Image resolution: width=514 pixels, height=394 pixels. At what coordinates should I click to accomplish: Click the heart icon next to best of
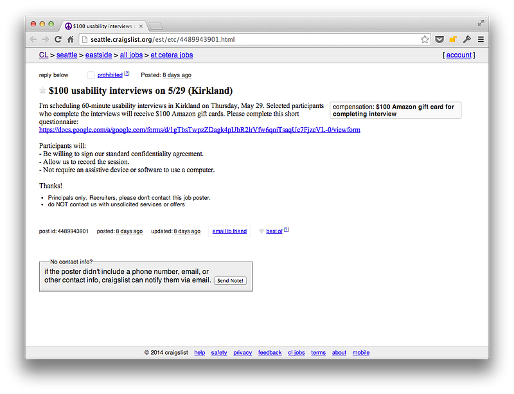pos(261,231)
